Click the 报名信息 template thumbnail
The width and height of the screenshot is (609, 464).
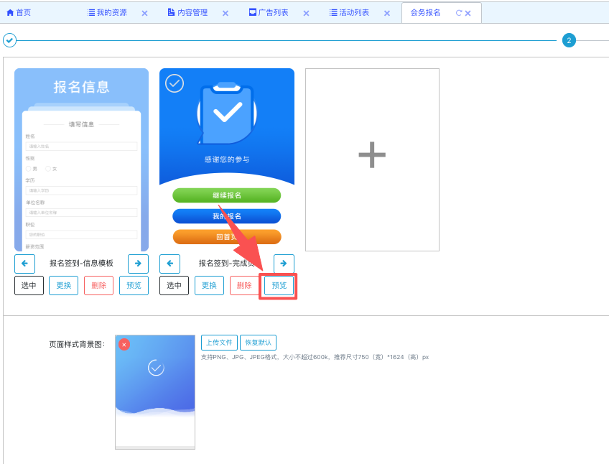coord(81,159)
